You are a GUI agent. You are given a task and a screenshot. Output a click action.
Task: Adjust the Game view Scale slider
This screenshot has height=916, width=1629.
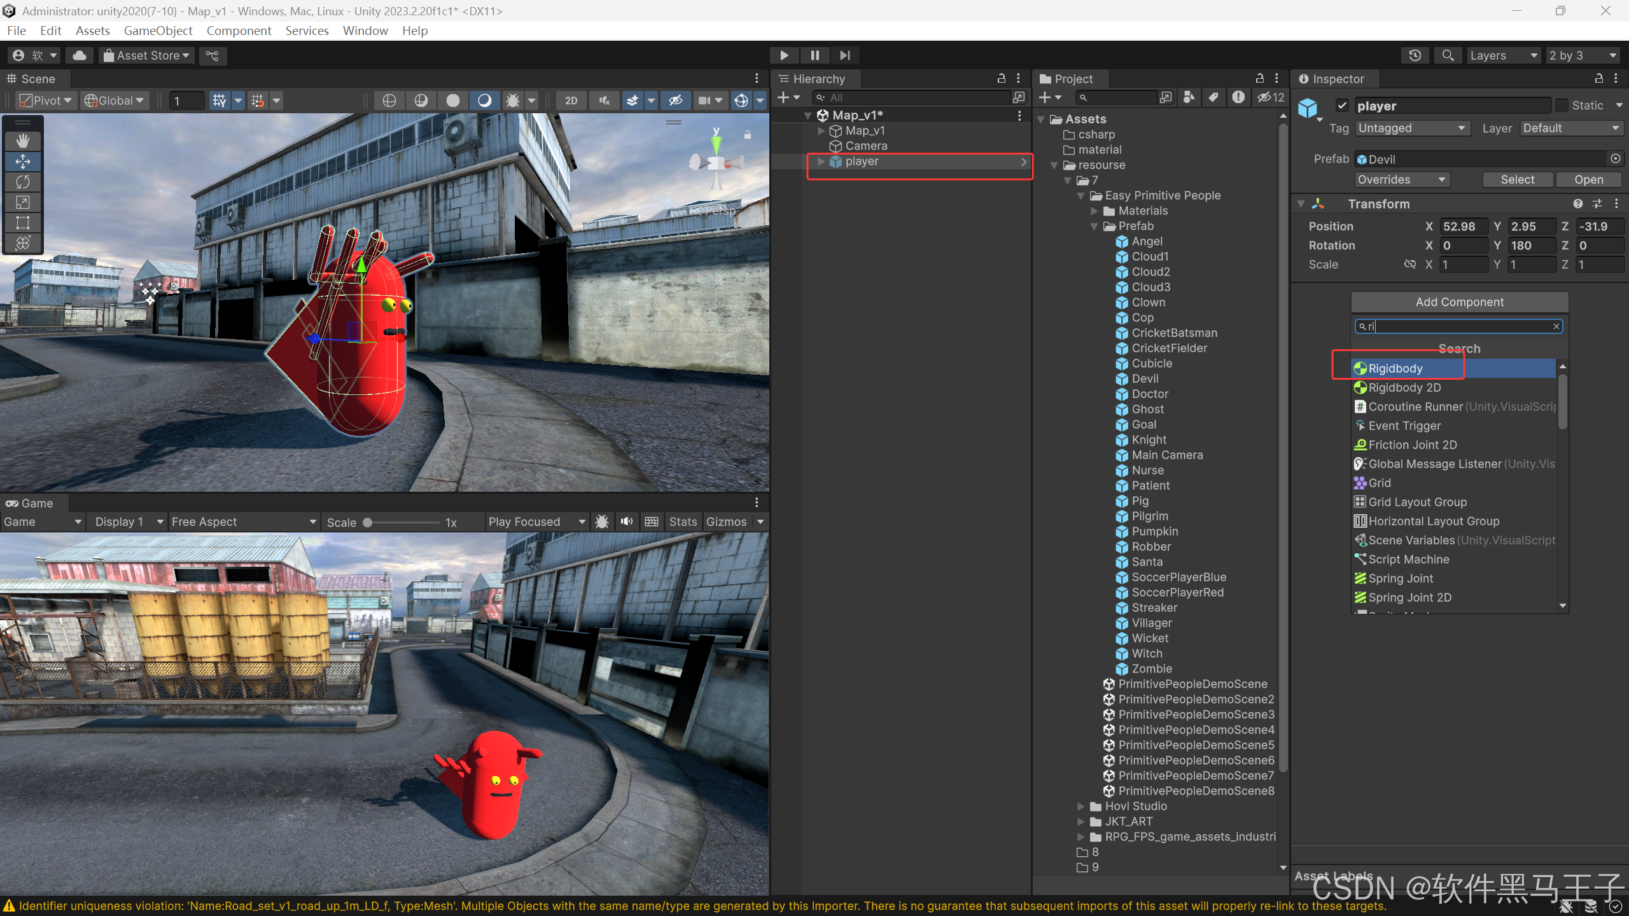(368, 522)
